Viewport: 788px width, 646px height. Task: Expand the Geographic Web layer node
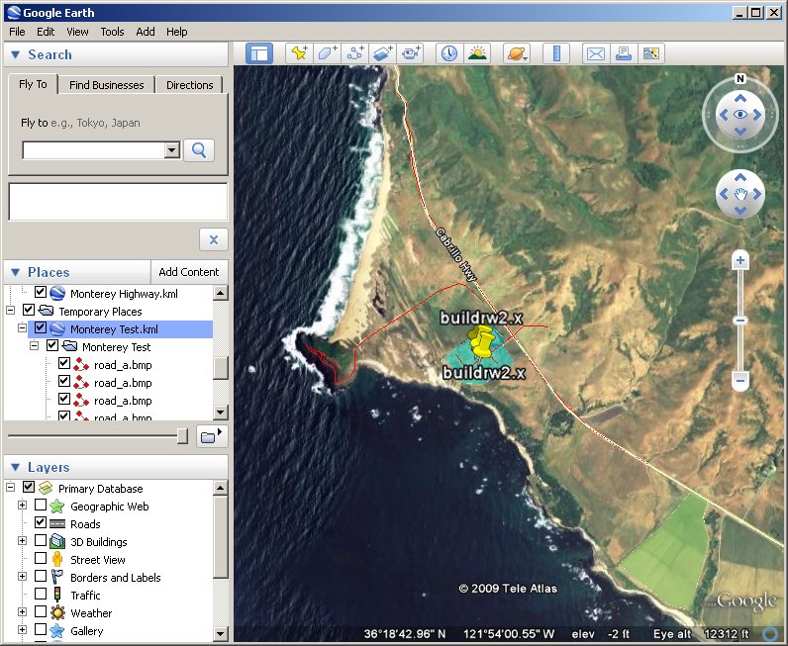tap(23, 505)
